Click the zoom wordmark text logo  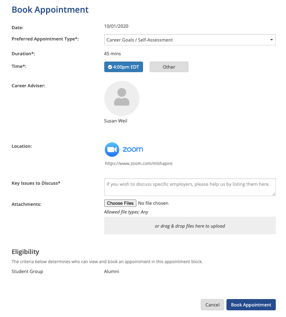tap(133, 149)
